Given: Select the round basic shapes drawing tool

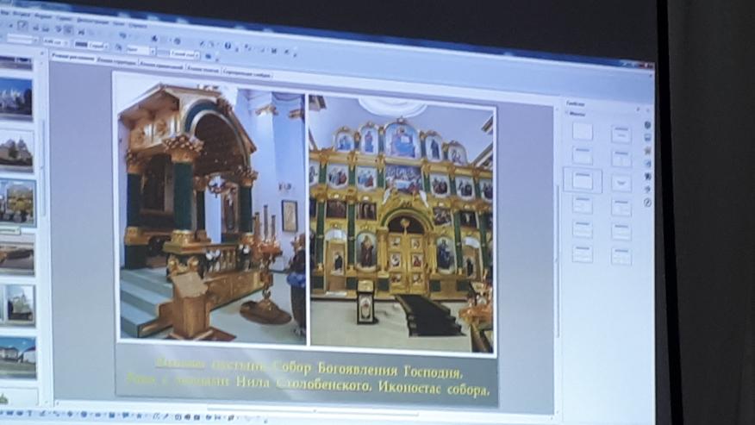Looking at the screenshot, I should click(x=84, y=414).
